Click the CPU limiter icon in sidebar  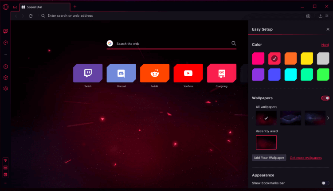pos(5,175)
